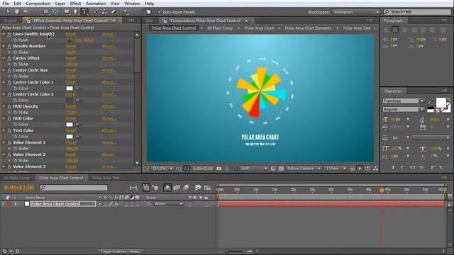The image size is (454, 255).
Task: Toggle the transparency grid icon
Action: coord(281,169)
